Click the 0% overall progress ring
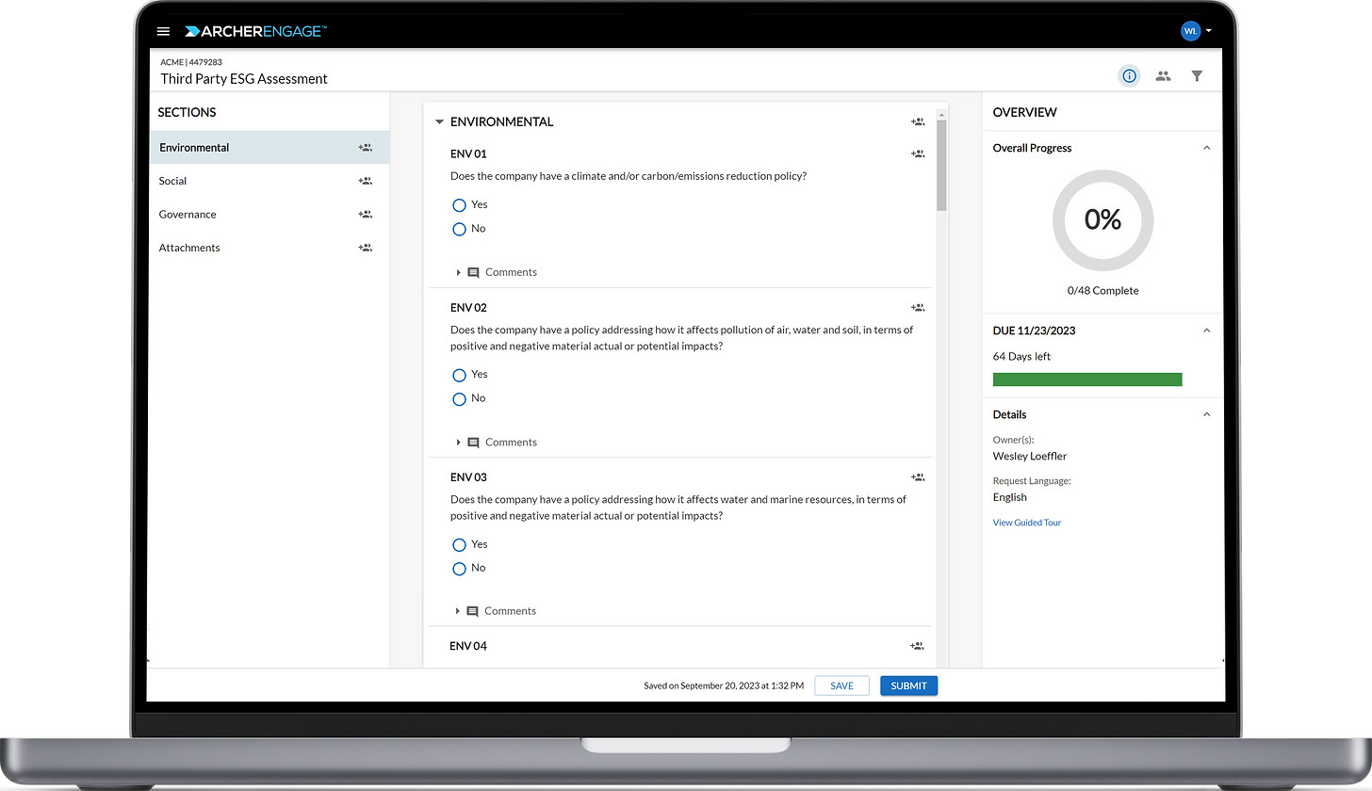 (1102, 220)
